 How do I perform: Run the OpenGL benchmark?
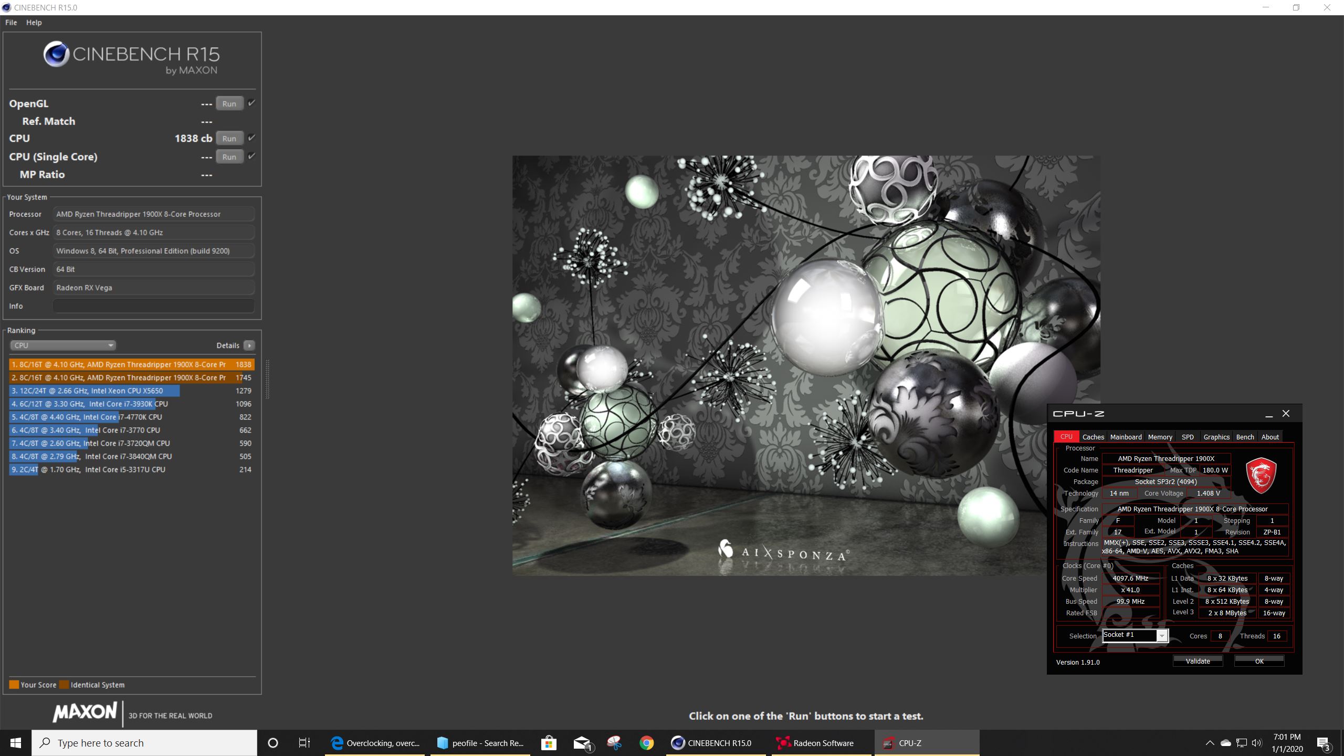tap(229, 103)
